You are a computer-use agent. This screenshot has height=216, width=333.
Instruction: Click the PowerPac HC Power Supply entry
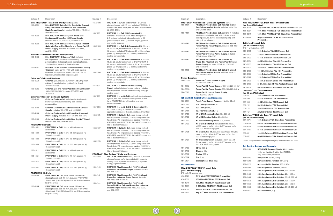(217, 86)
